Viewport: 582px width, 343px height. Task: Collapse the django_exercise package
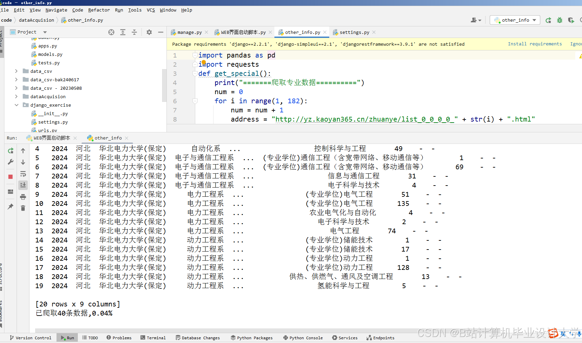16,105
